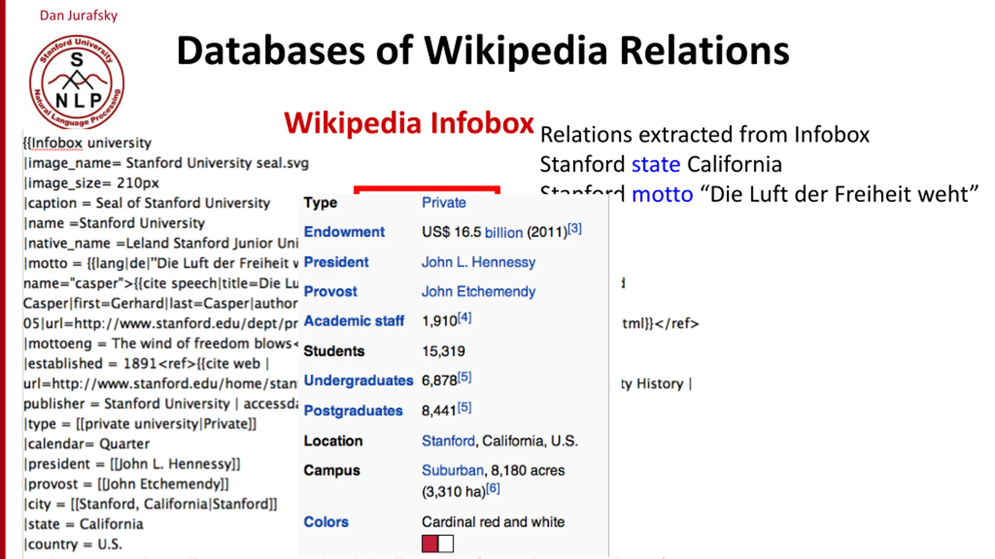Click the blue 'state' relation word
Image resolution: width=995 pixels, height=559 pixels.
pyautogui.click(x=656, y=165)
